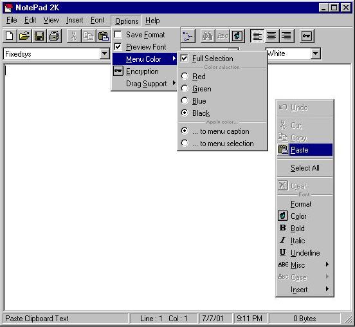355x327 pixels.
Task: Click the clipboard icon beside Paste in context menu
Action: coord(283,149)
